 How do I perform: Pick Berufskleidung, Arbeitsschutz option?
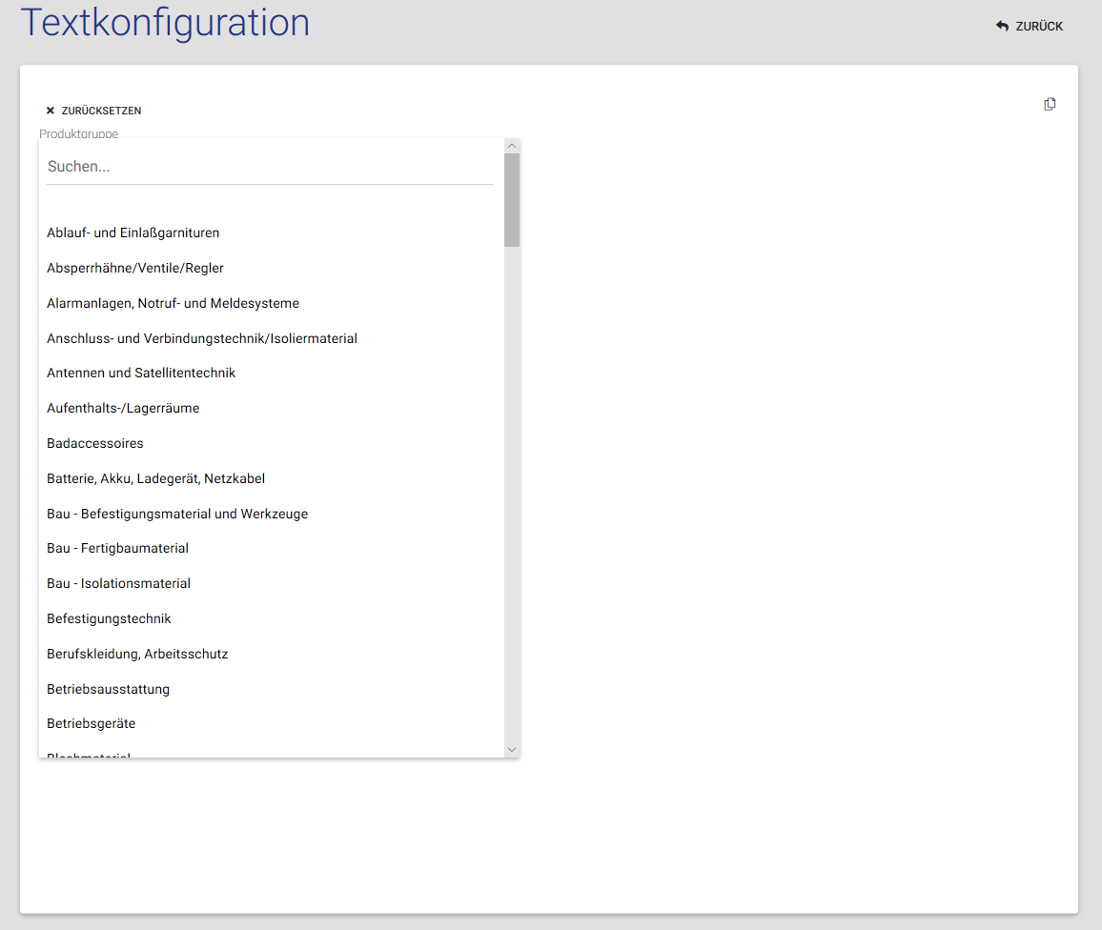tap(137, 654)
